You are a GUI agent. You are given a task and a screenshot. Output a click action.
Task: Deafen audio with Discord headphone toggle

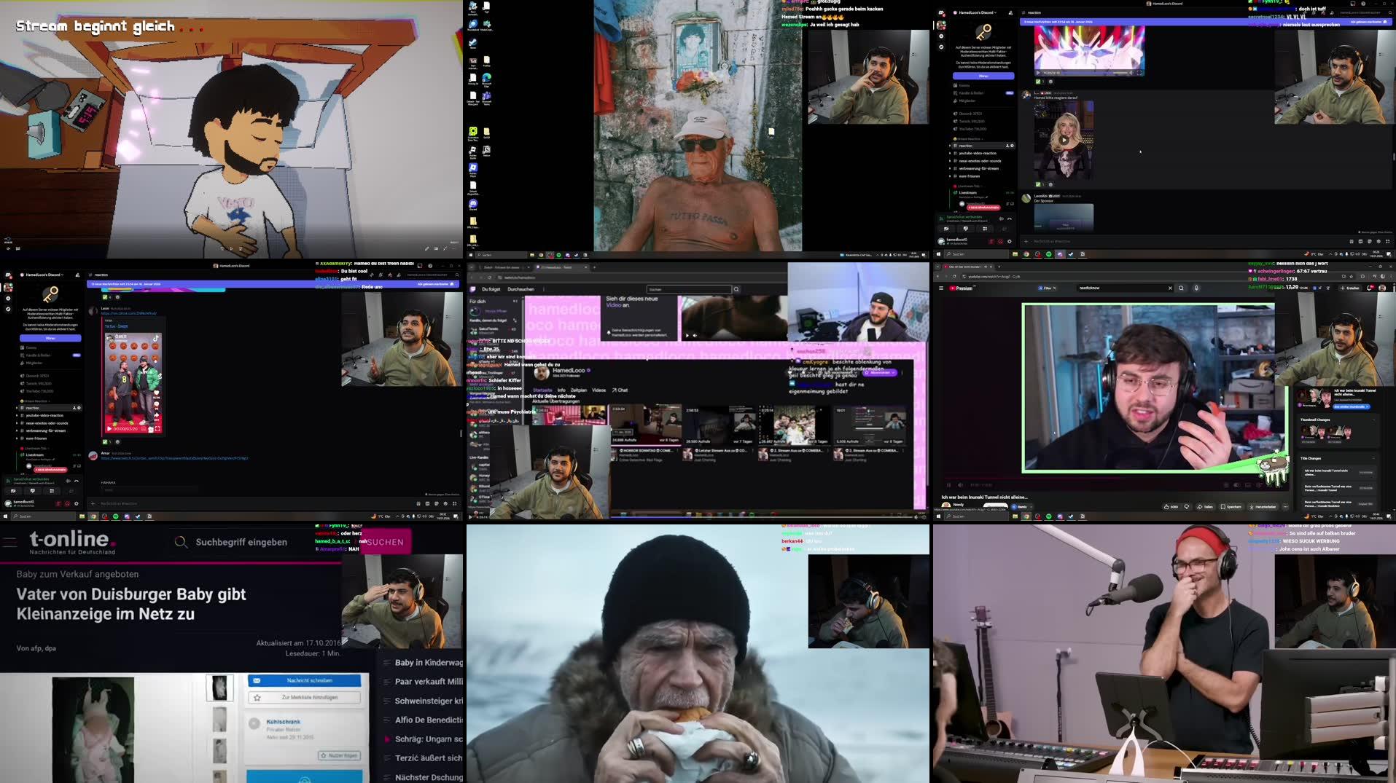click(x=67, y=504)
